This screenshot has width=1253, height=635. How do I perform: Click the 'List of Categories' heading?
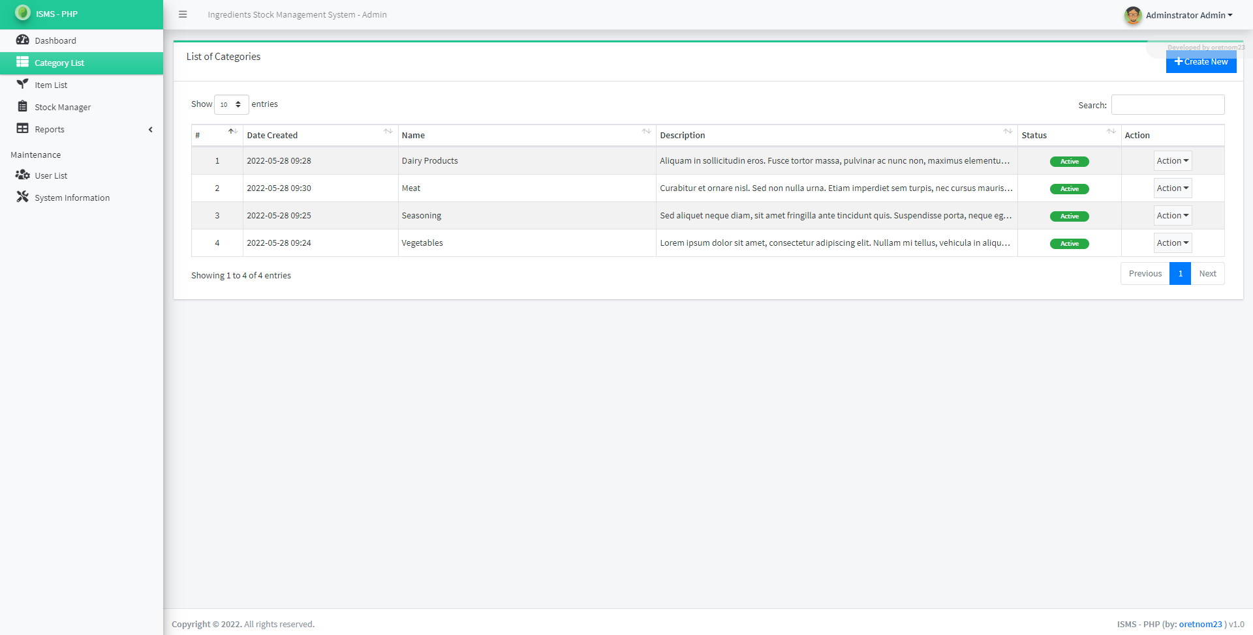[223, 57]
